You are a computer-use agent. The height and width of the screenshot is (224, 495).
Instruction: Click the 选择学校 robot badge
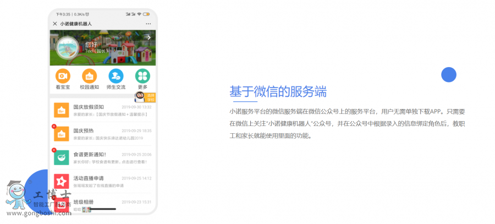point(145,97)
